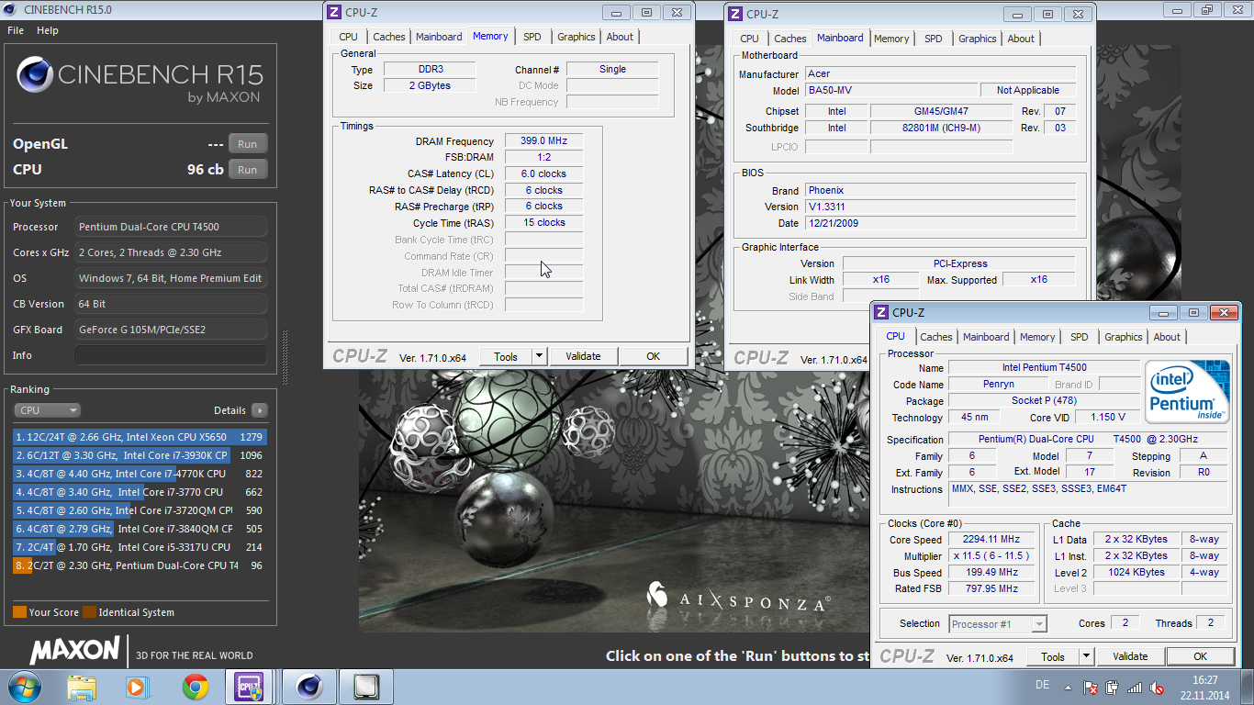The width and height of the screenshot is (1254, 705).
Task: Run the OpenGL benchmark
Action: click(248, 144)
